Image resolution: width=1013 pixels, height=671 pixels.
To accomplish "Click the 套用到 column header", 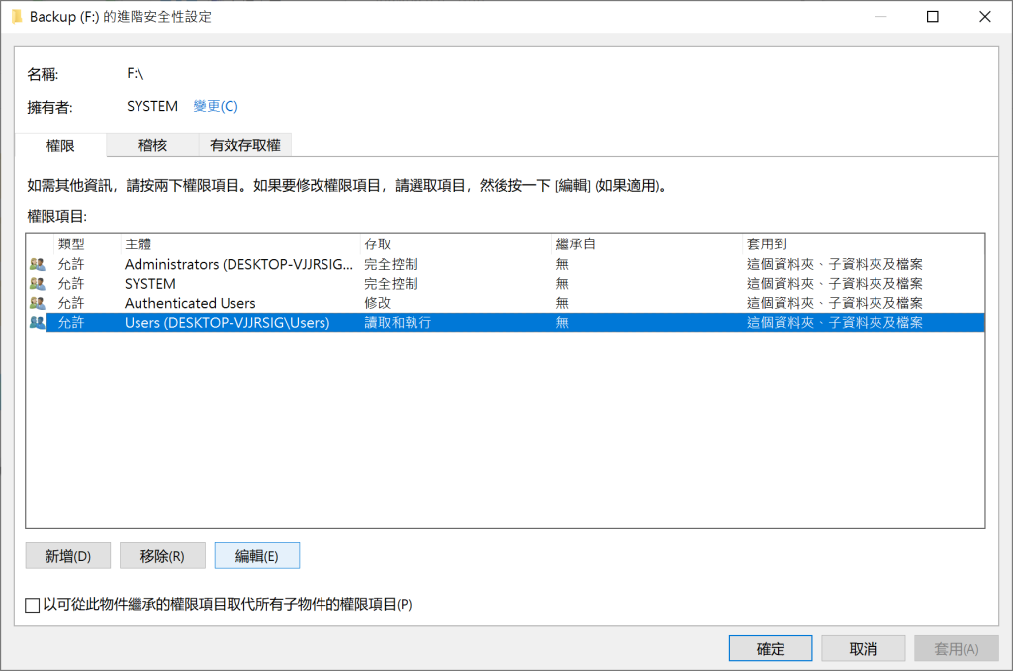I will point(861,243).
